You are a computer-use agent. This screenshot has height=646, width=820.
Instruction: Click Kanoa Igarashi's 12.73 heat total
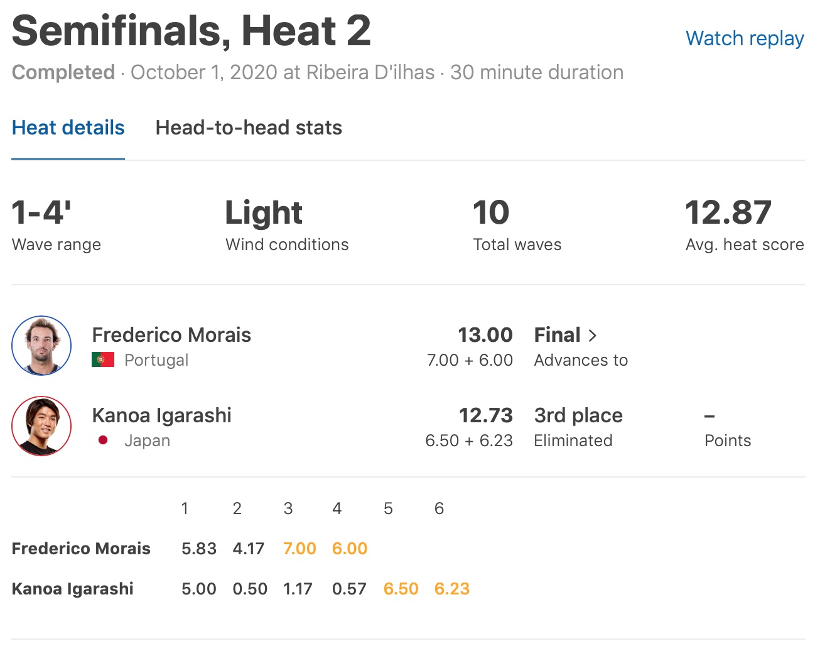(x=485, y=415)
